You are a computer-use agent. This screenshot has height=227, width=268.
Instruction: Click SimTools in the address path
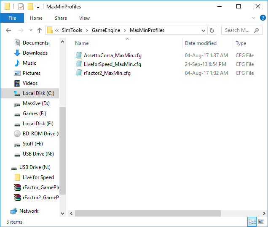click(x=72, y=30)
